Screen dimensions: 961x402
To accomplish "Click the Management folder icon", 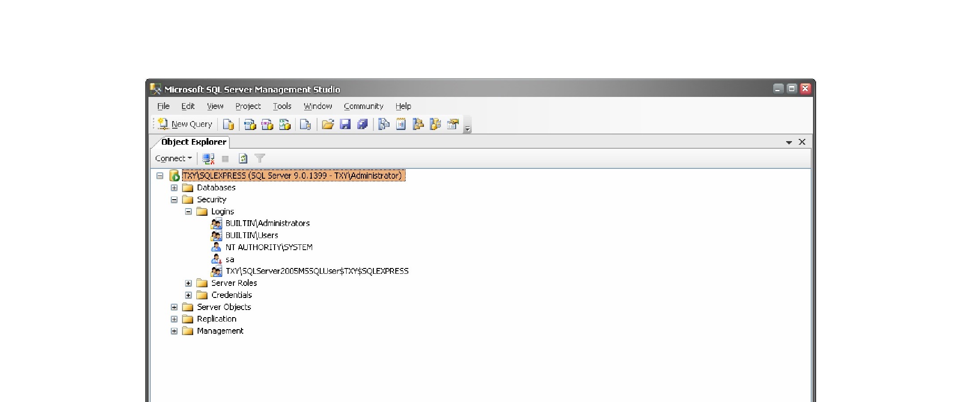I will pyautogui.click(x=188, y=331).
